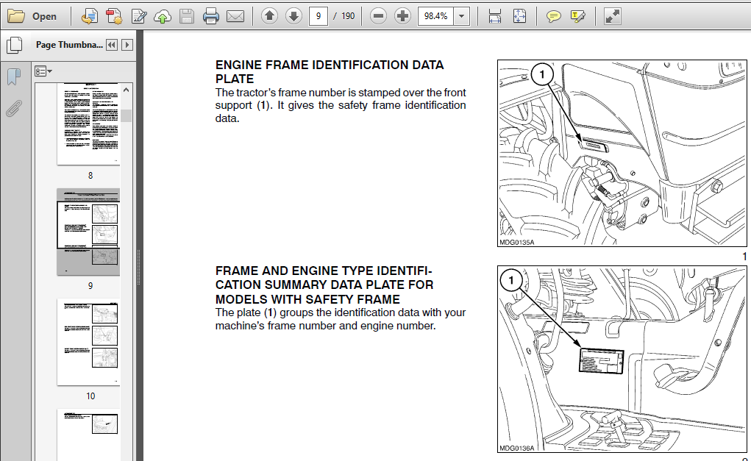Screen dimensions: 751x461
Task: Click the total page count 190
Action: click(x=348, y=16)
